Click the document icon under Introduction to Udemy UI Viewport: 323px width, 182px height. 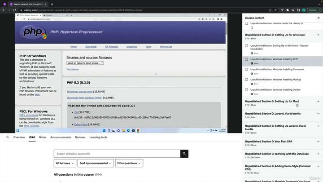click(252, 28)
